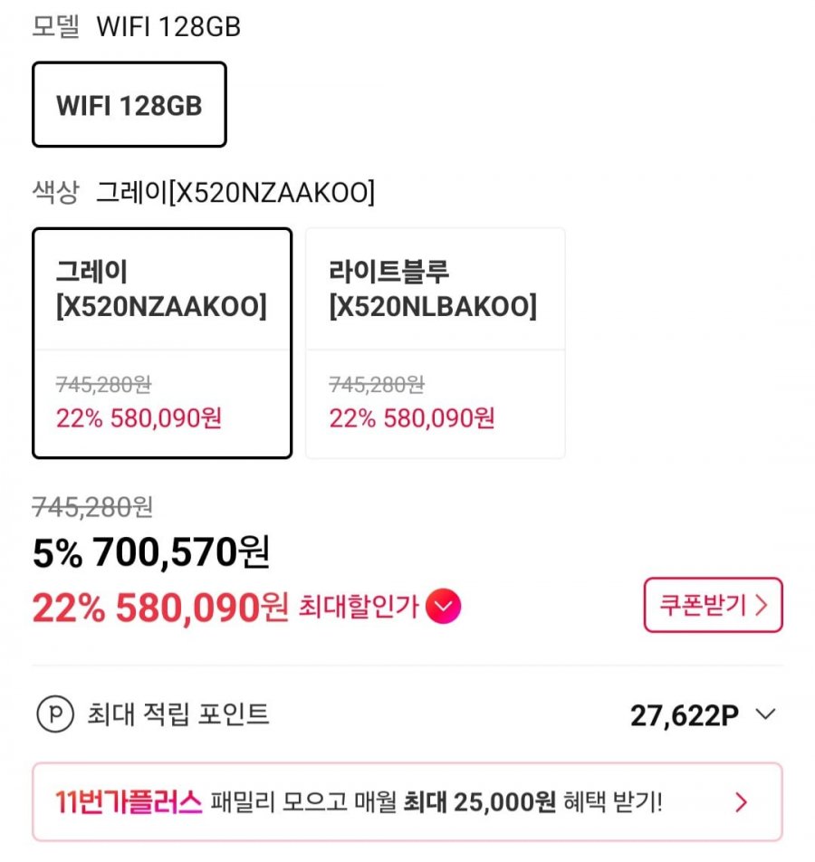The image size is (815, 862).
Task: Click the 쿠폰받기 coupon button
Action: point(713,605)
